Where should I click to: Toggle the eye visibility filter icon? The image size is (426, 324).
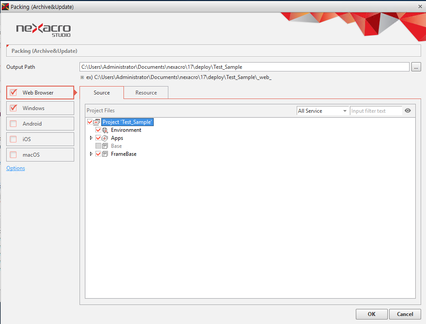tap(408, 111)
